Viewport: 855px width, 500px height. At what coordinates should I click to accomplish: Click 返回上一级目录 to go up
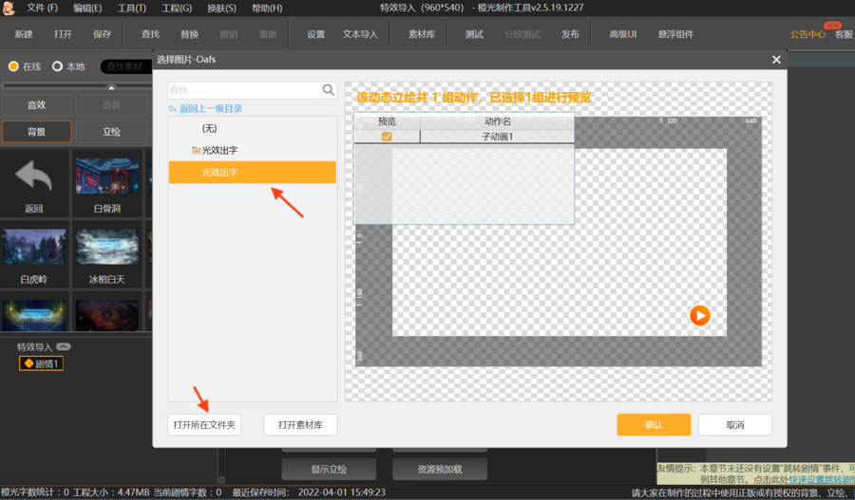tap(210, 109)
